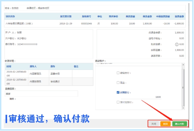The height and width of the screenshot is (131, 194).
Task: Click the remaining quantity cell 18.00
Action: [132, 24]
